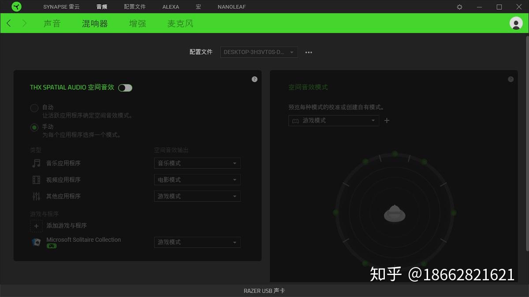This screenshot has height=297, width=529.
Task: Open the settings gear icon
Action: pos(459,7)
